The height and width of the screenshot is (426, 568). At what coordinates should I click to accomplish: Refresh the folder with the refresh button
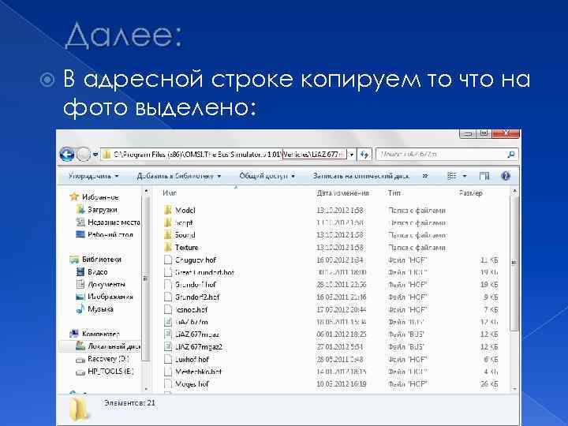pyautogui.click(x=364, y=155)
